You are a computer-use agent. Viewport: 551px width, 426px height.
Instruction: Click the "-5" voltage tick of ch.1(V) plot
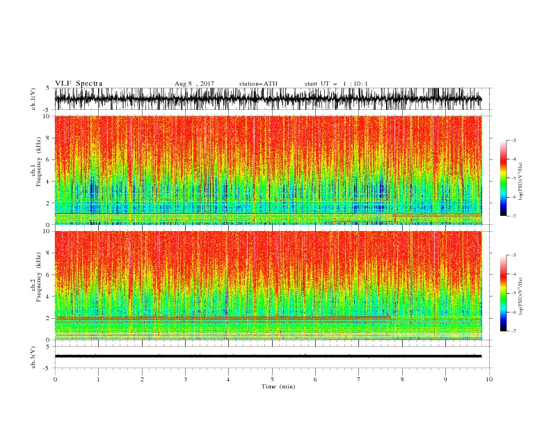click(x=47, y=110)
